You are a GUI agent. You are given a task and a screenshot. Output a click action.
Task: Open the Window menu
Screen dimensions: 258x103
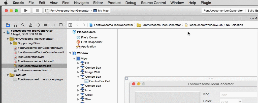click(x=177, y=3)
